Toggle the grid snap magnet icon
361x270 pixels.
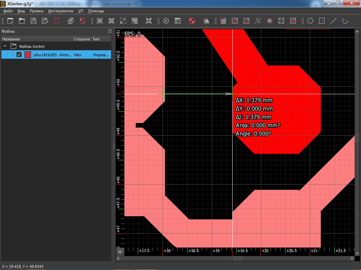(x=206, y=21)
